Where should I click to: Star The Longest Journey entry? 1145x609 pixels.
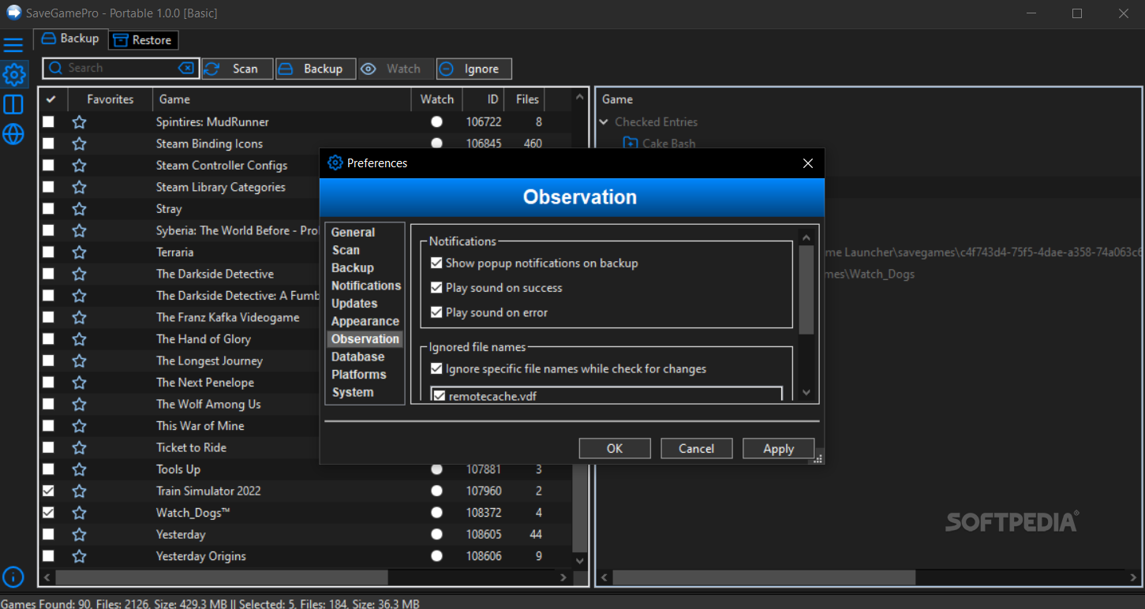[79, 361]
